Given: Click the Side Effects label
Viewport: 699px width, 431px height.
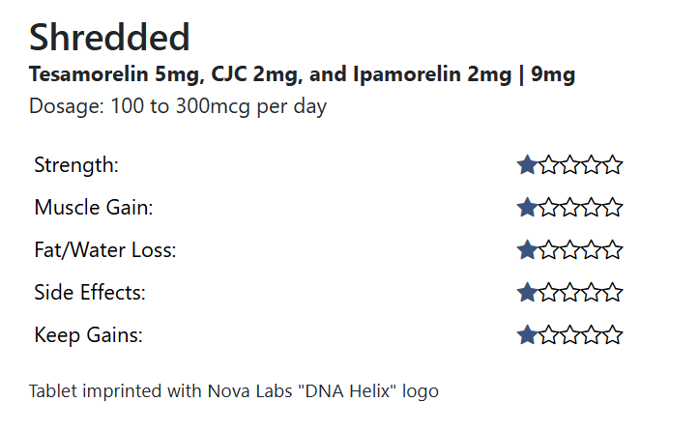Looking at the screenshot, I should pos(90,293).
